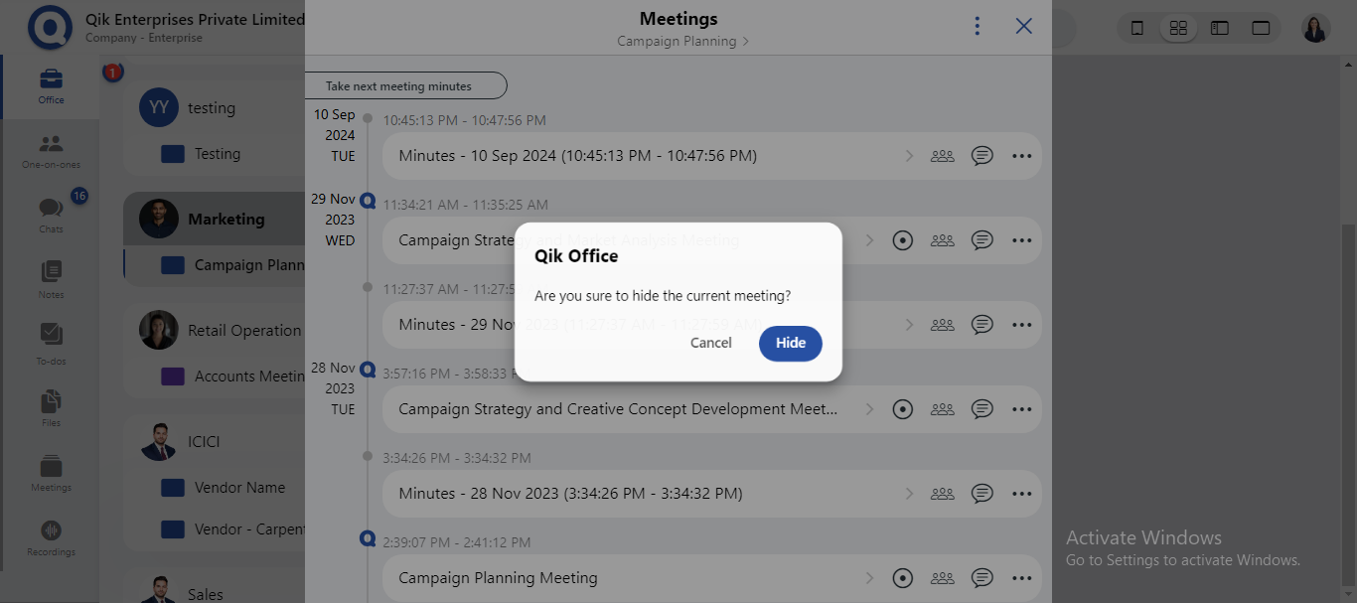Play recording for Campaign Planning Meeting

point(902,578)
